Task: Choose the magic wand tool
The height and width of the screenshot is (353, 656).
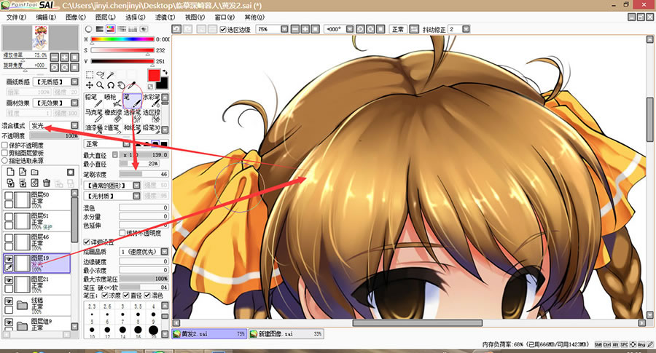Action: (111, 75)
